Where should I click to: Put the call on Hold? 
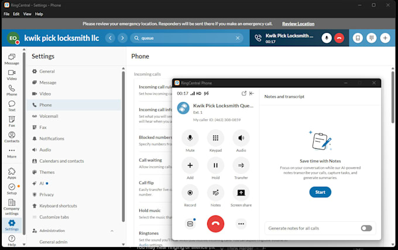pyautogui.click(x=215, y=166)
